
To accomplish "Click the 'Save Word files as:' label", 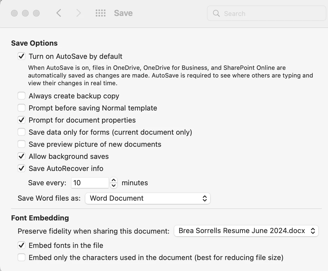I will click(x=49, y=198).
